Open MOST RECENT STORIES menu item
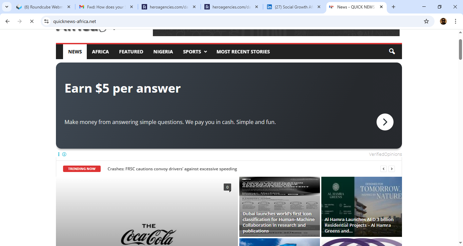Viewport: 463px width, 246px height. 243,52
